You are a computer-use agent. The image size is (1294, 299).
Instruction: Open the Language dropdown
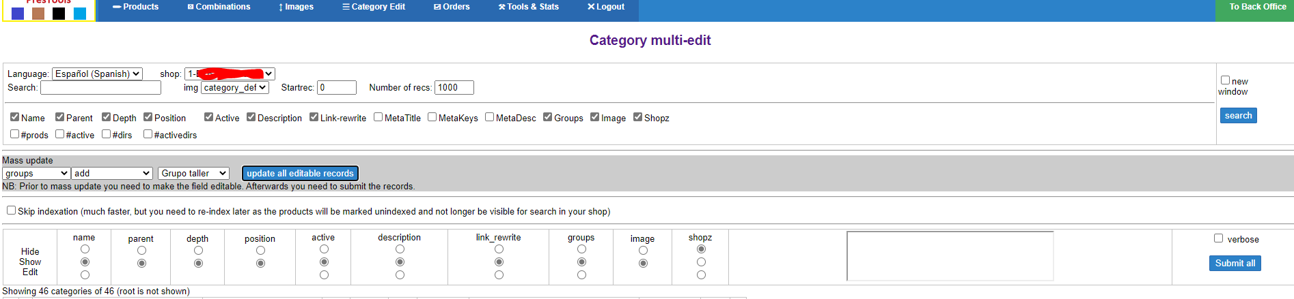97,74
